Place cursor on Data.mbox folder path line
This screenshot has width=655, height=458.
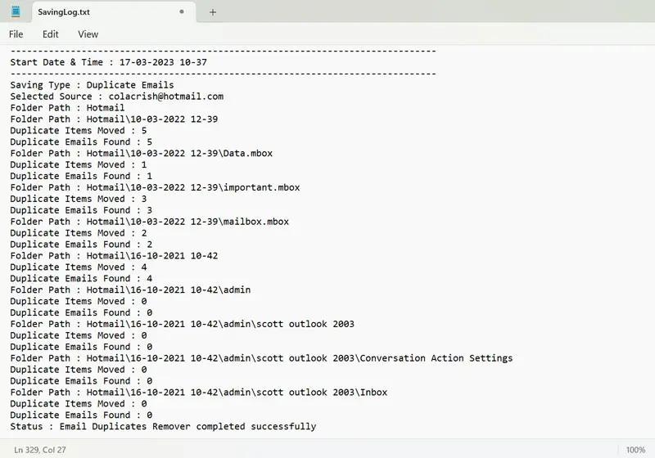click(x=141, y=153)
